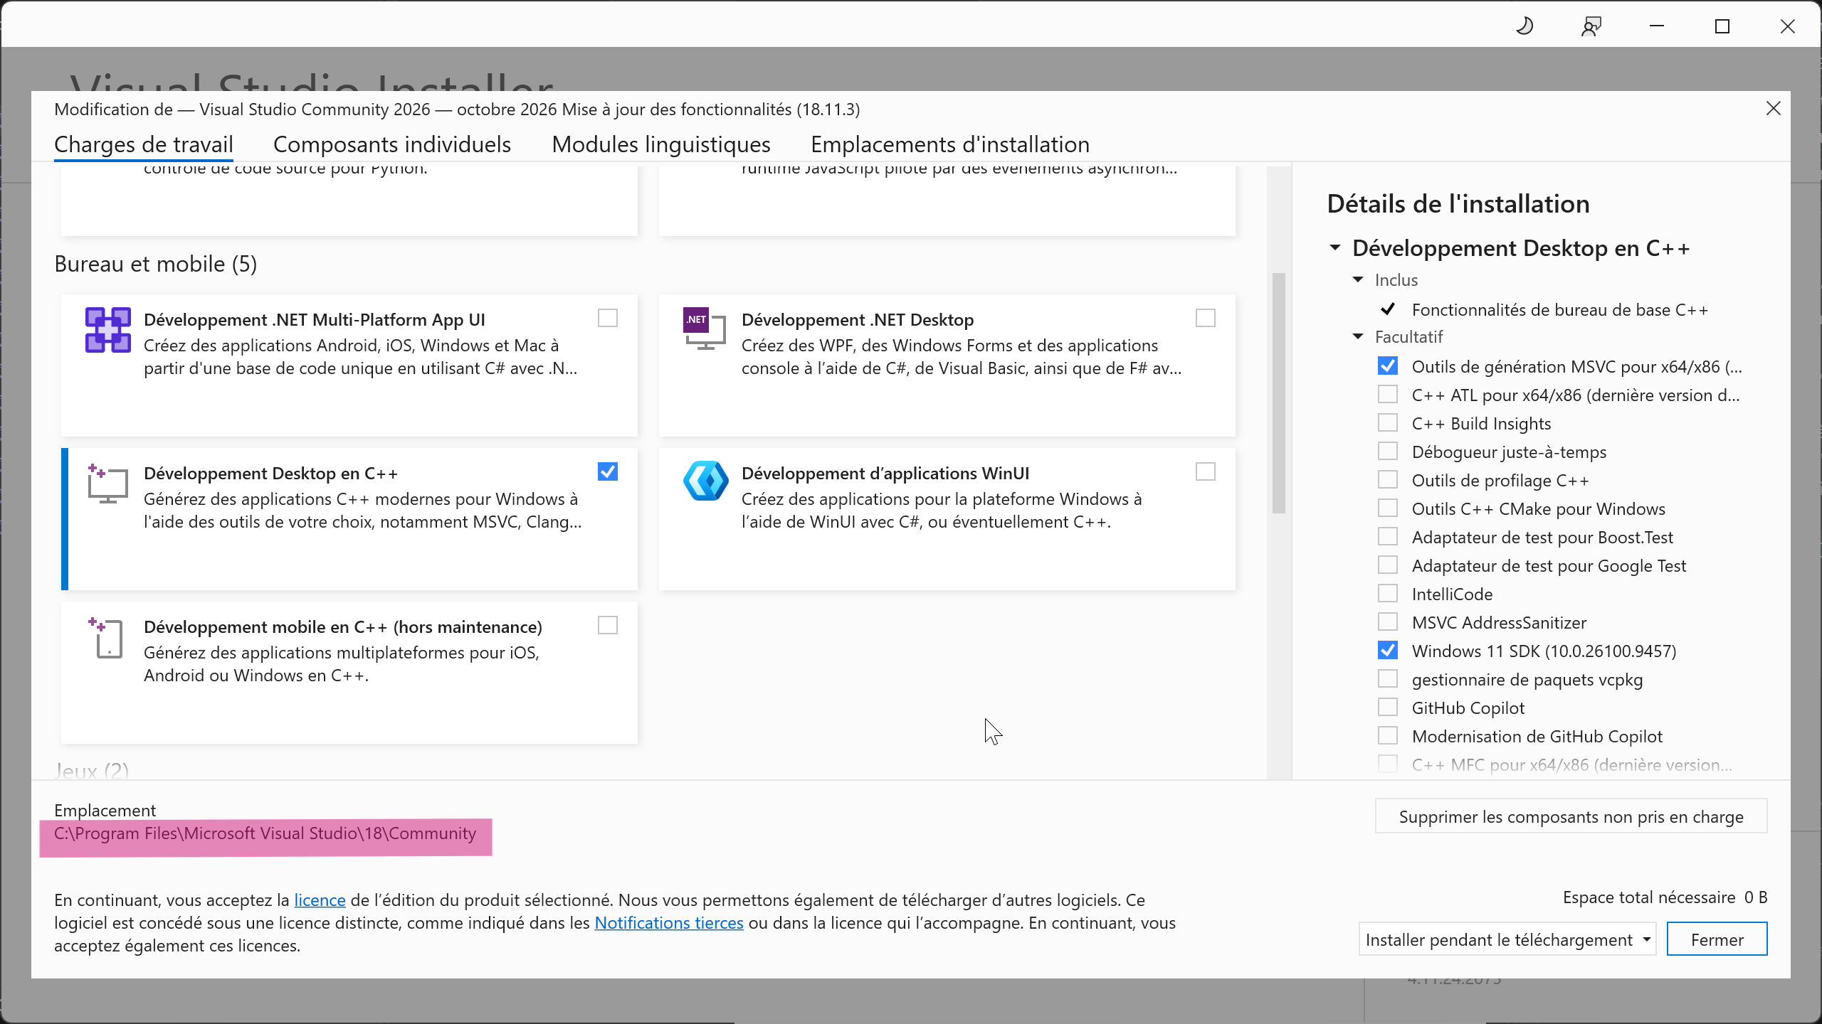Enable Modernisation de GitHub Copilot

(1388, 736)
